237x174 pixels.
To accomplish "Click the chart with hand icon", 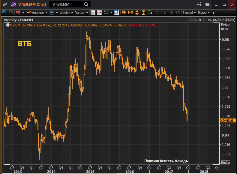I will tap(100, 13).
